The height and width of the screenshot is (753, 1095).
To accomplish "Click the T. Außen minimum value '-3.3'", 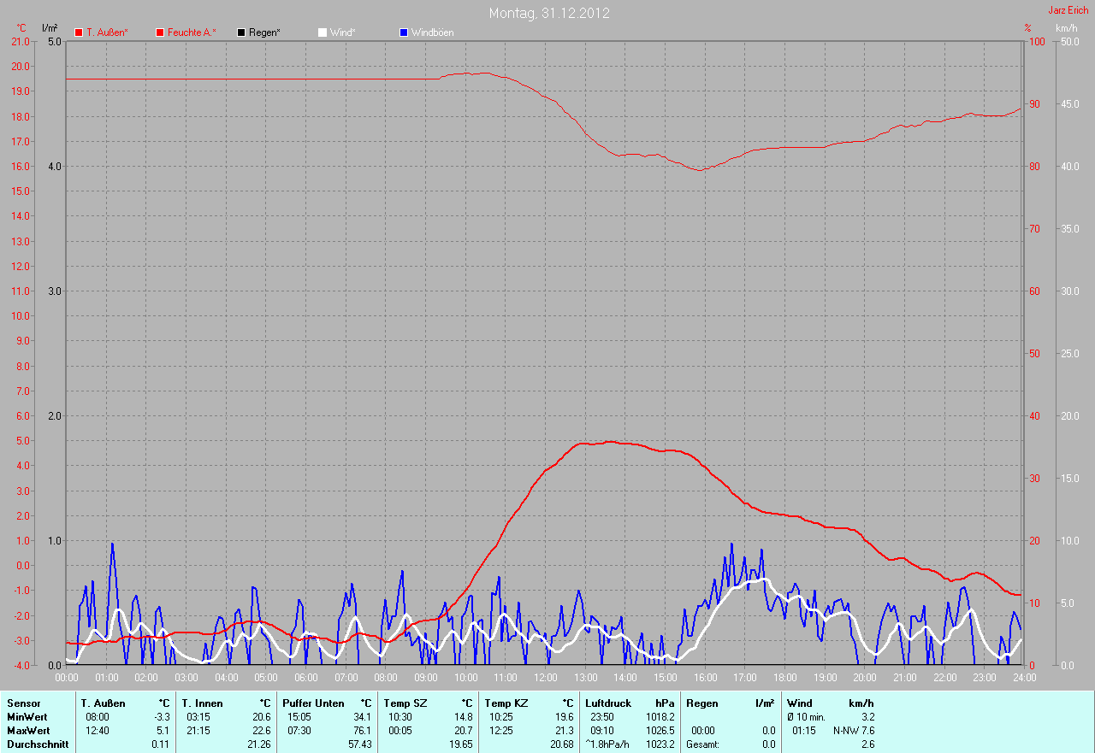I will click(x=161, y=717).
